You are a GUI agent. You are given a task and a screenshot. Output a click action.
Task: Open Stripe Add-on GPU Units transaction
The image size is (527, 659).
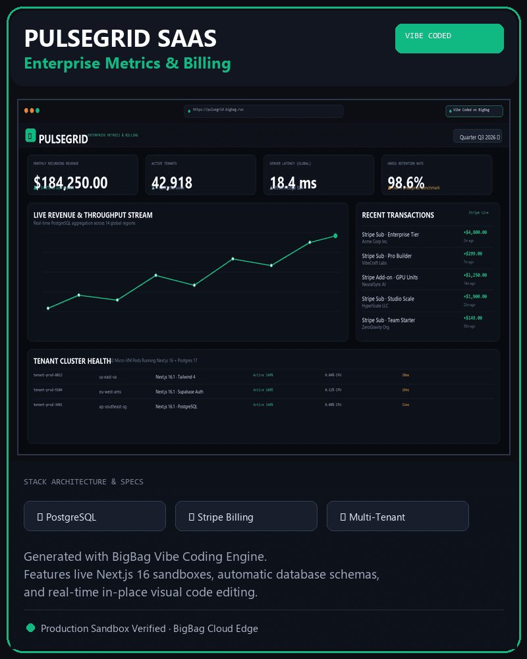(428, 280)
